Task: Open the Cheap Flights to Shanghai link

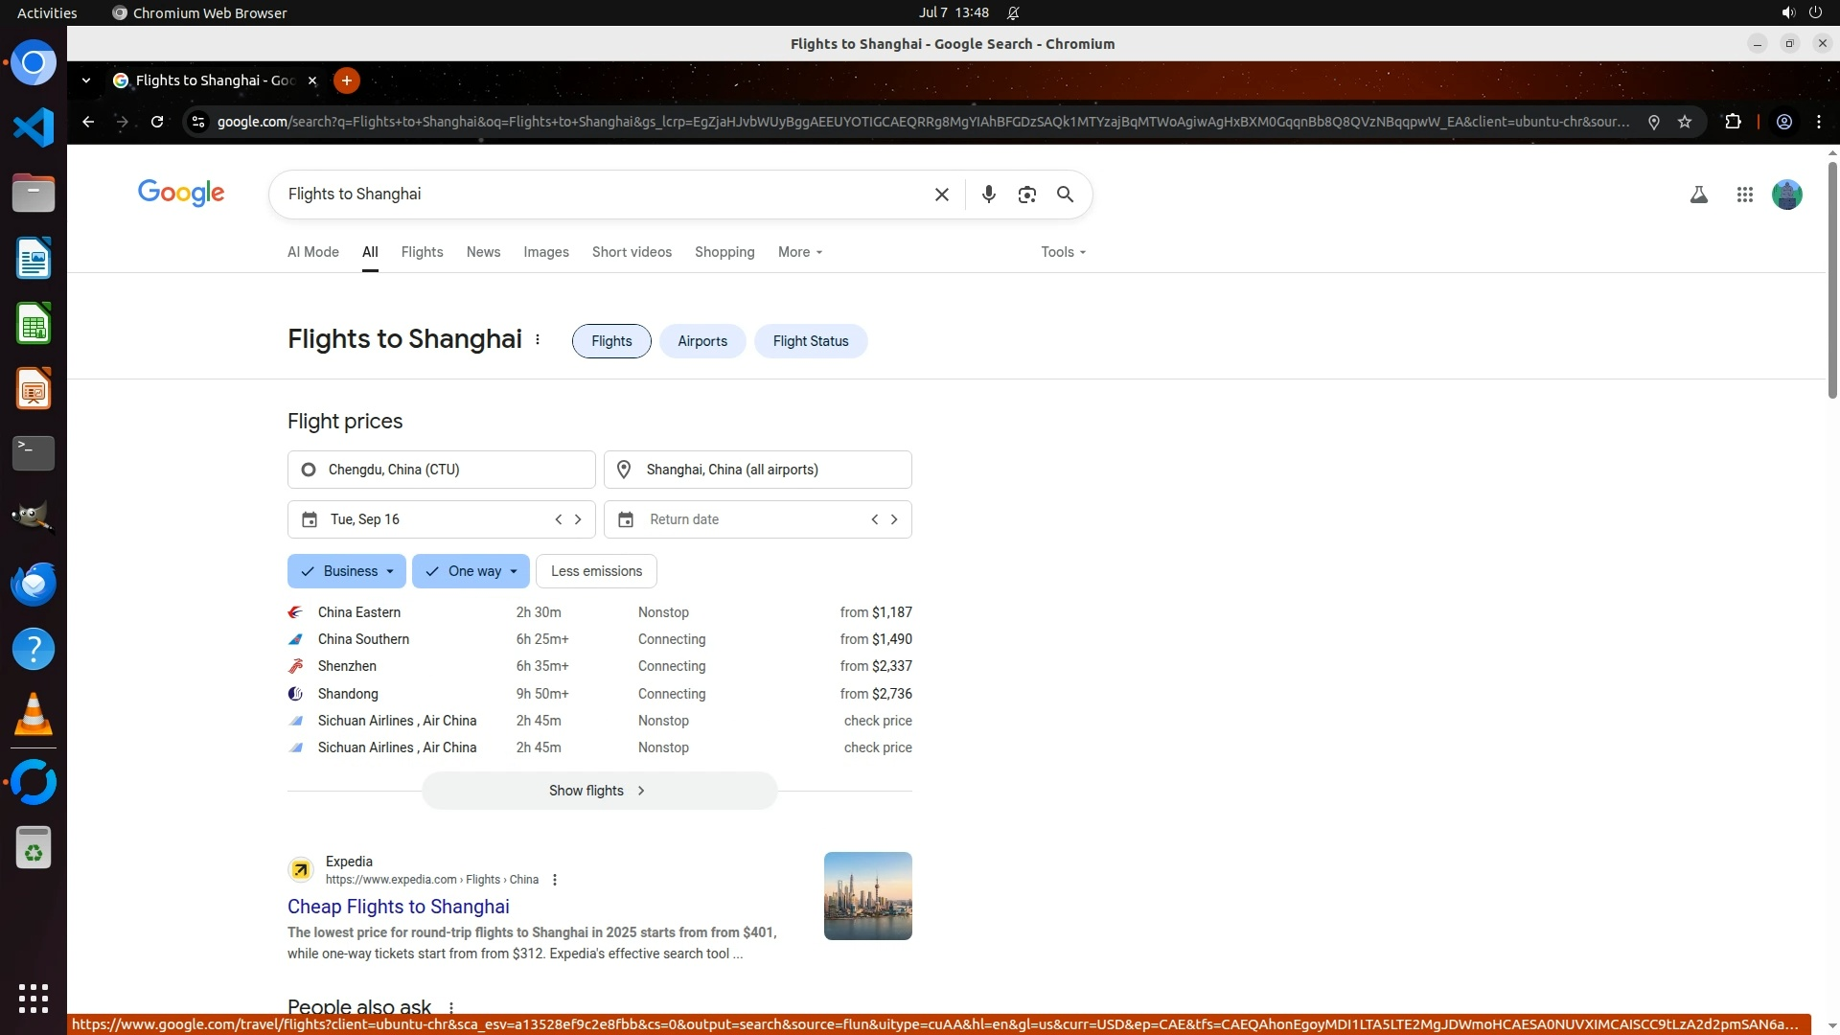Action: [x=398, y=907]
